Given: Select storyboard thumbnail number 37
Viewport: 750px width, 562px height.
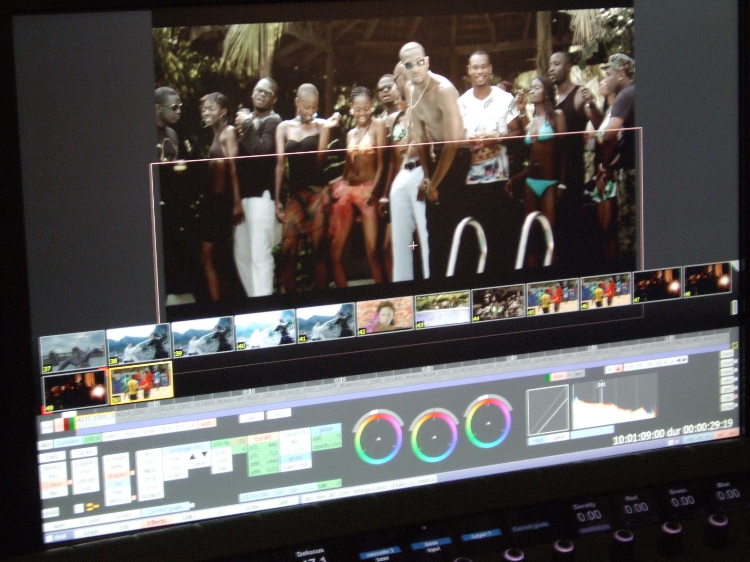Looking at the screenshot, I should pos(72,351).
